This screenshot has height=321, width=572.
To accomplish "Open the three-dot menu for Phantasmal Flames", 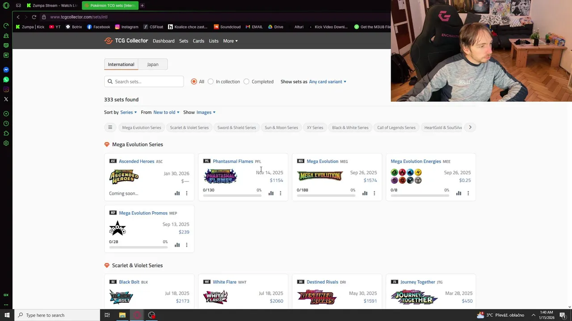I will [x=281, y=193].
